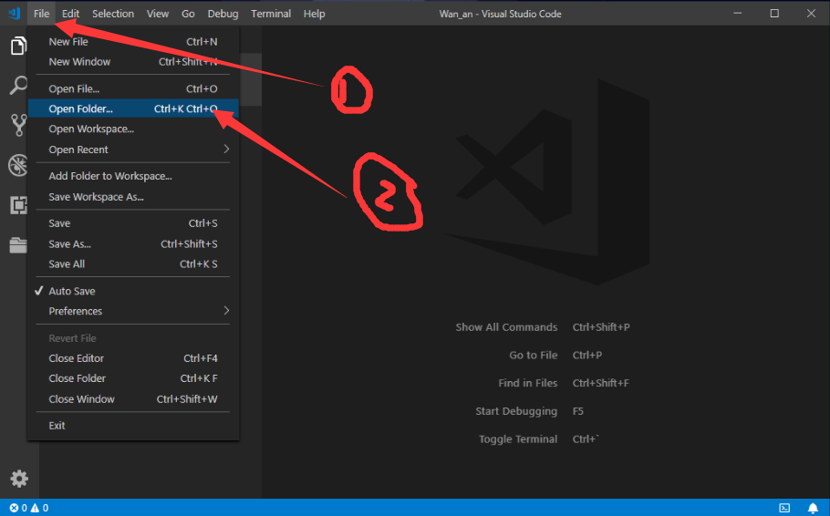Open the Explorer view in activity bar
The image size is (830, 516).
[x=18, y=46]
